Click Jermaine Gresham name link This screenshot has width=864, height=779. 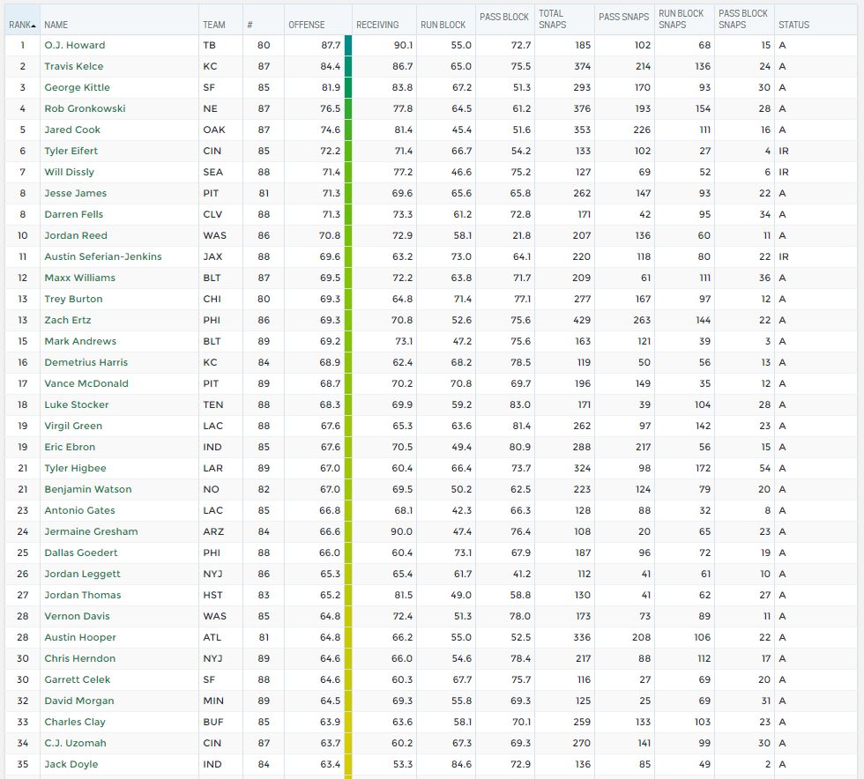(91, 531)
